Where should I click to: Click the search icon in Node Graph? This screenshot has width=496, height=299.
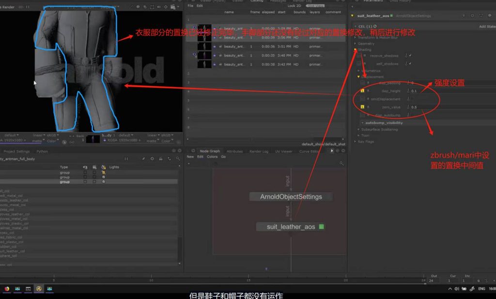point(341,164)
